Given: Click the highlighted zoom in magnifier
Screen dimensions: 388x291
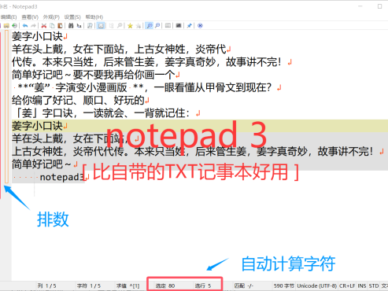Looking at the screenshot, I should (150, 26).
